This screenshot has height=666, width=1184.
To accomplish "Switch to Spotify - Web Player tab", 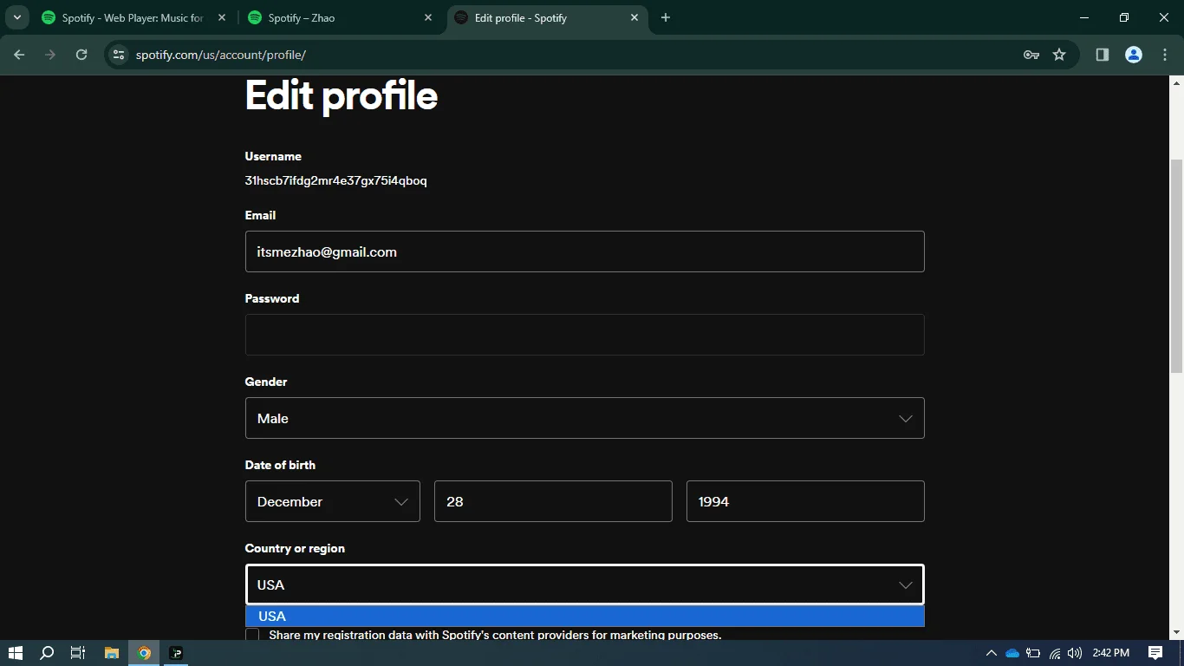I will click(x=133, y=17).
